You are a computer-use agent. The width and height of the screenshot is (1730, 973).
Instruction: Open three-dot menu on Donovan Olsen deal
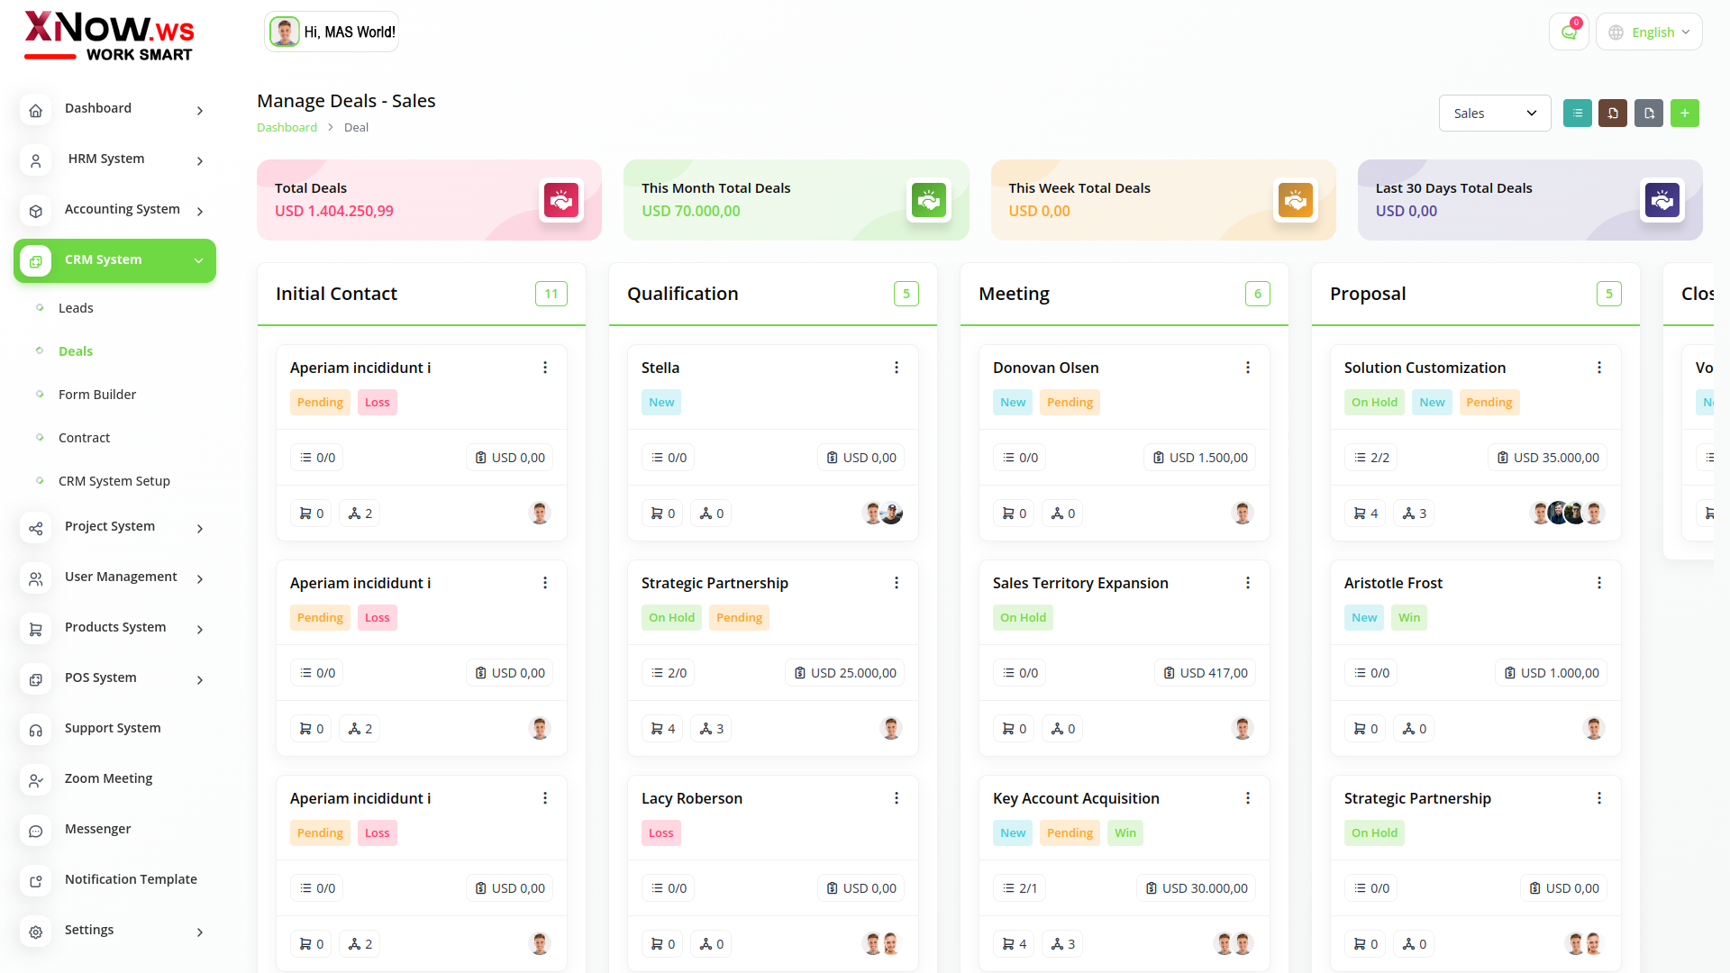1248,368
